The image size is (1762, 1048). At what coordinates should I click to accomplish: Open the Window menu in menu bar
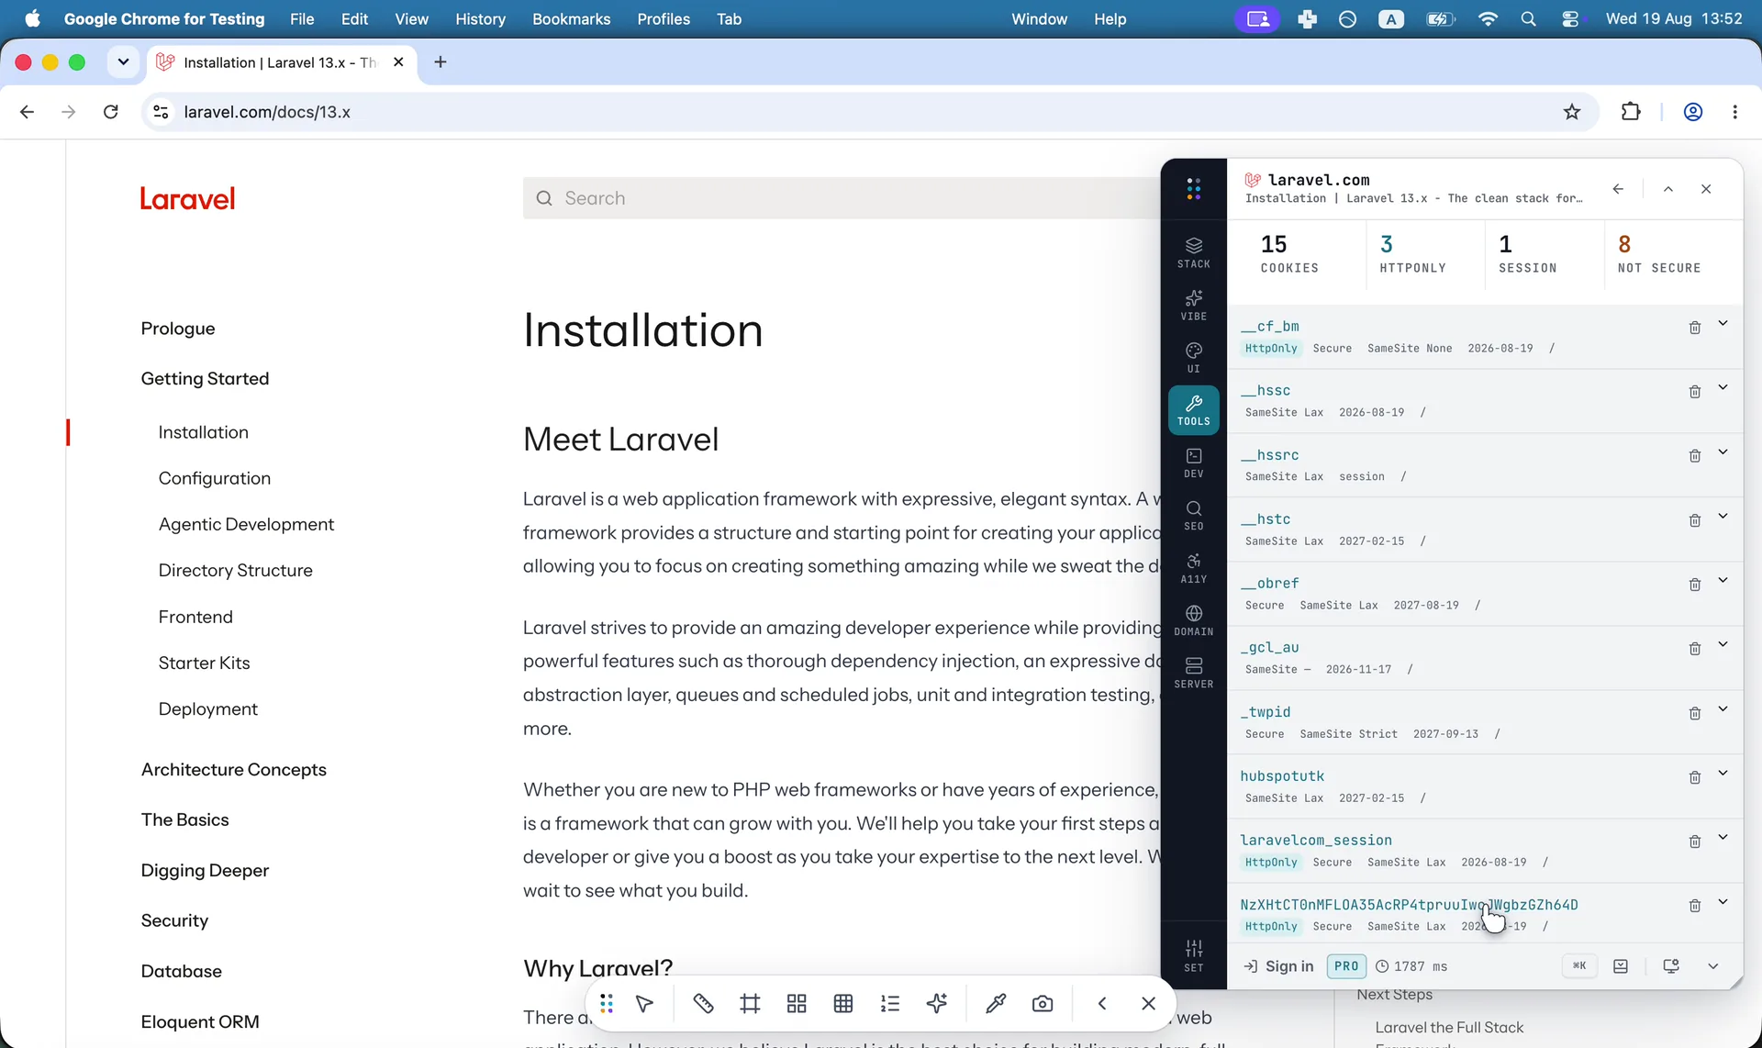pos(1039,19)
